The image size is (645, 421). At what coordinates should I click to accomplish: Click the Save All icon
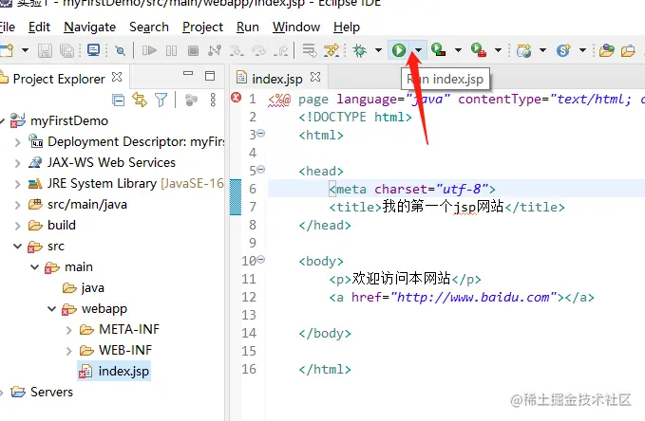(67, 50)
